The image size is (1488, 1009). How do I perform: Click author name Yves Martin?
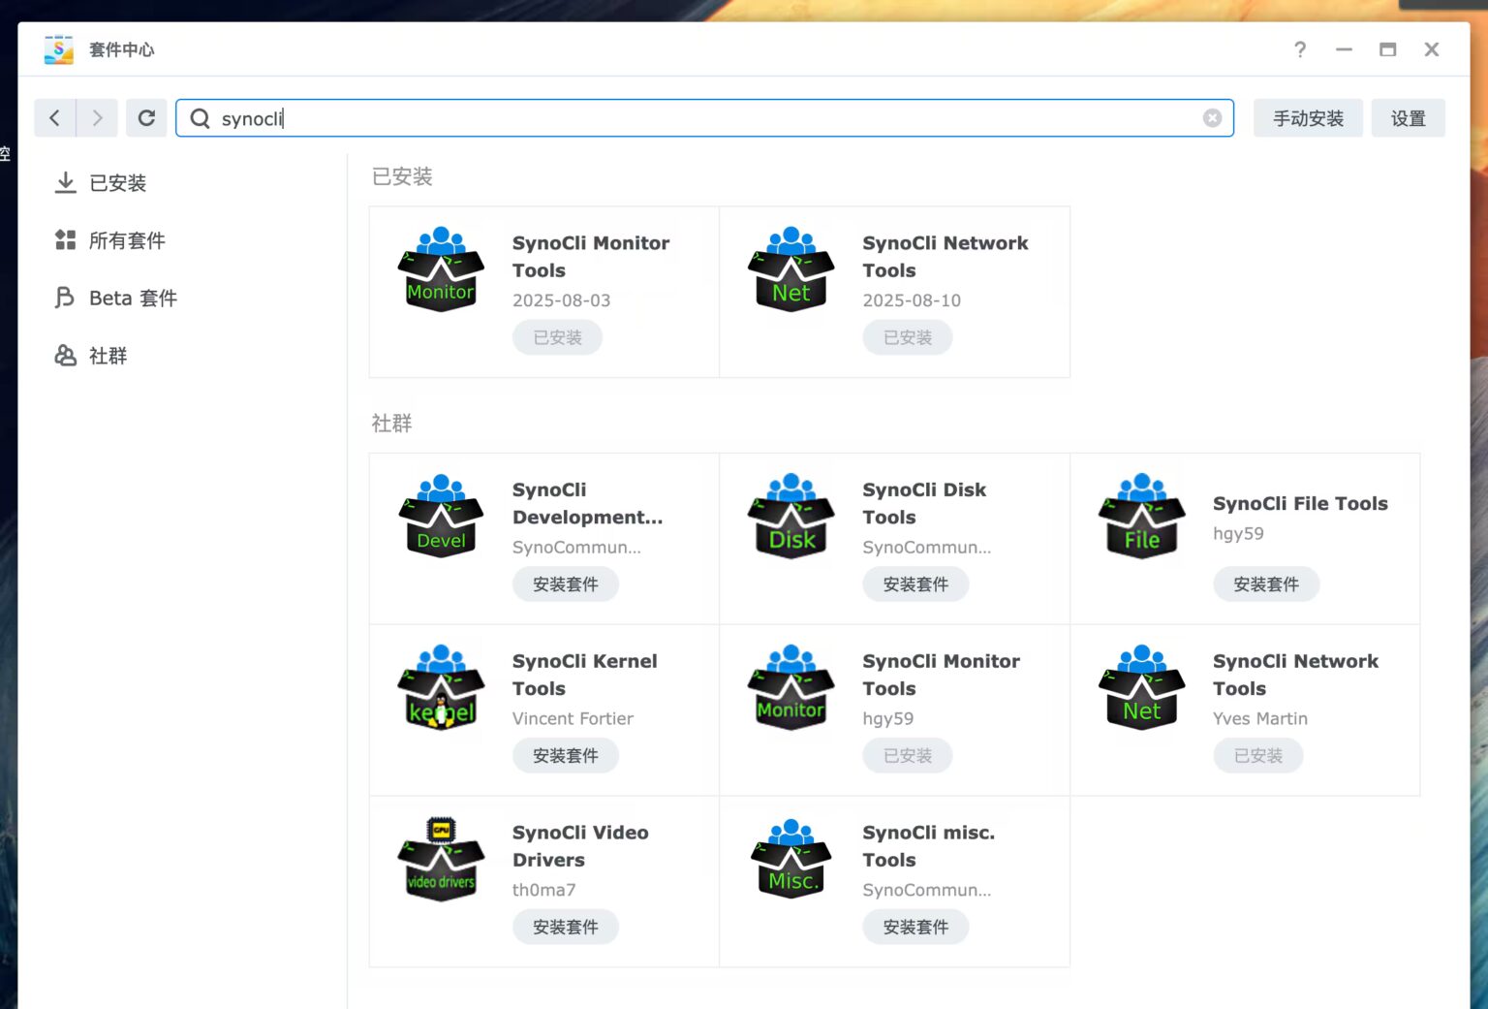[x=1260, y=718]
